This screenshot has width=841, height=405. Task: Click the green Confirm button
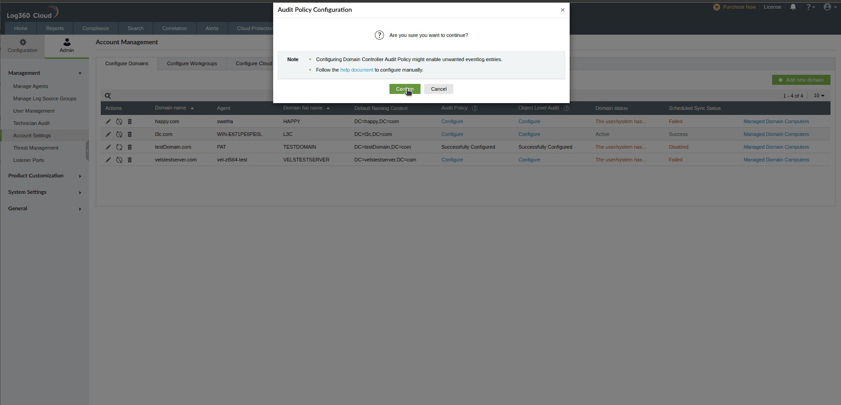tap(405, 89)
